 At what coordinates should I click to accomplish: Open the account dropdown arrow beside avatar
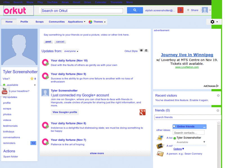point(210,10)
